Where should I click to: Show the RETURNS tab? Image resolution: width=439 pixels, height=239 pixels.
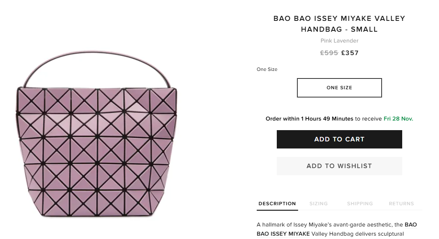(x=401, y=204)
